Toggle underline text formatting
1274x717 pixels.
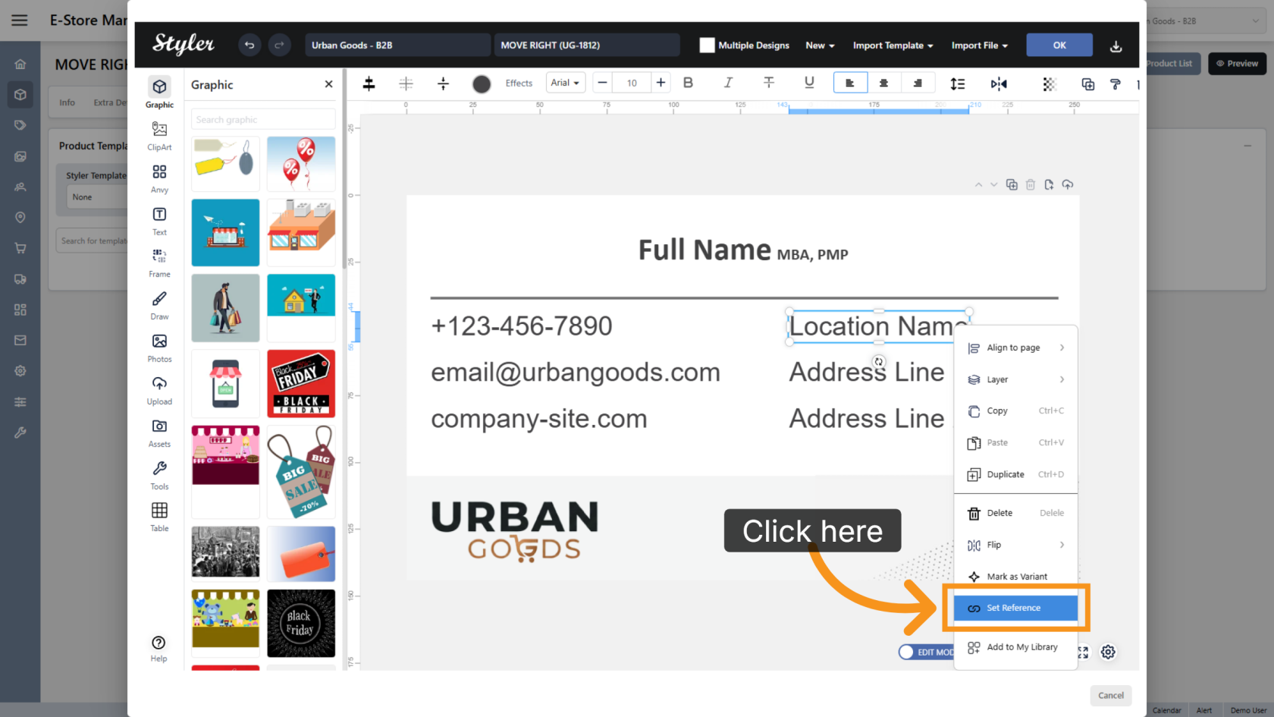click(x=809, y=83)
